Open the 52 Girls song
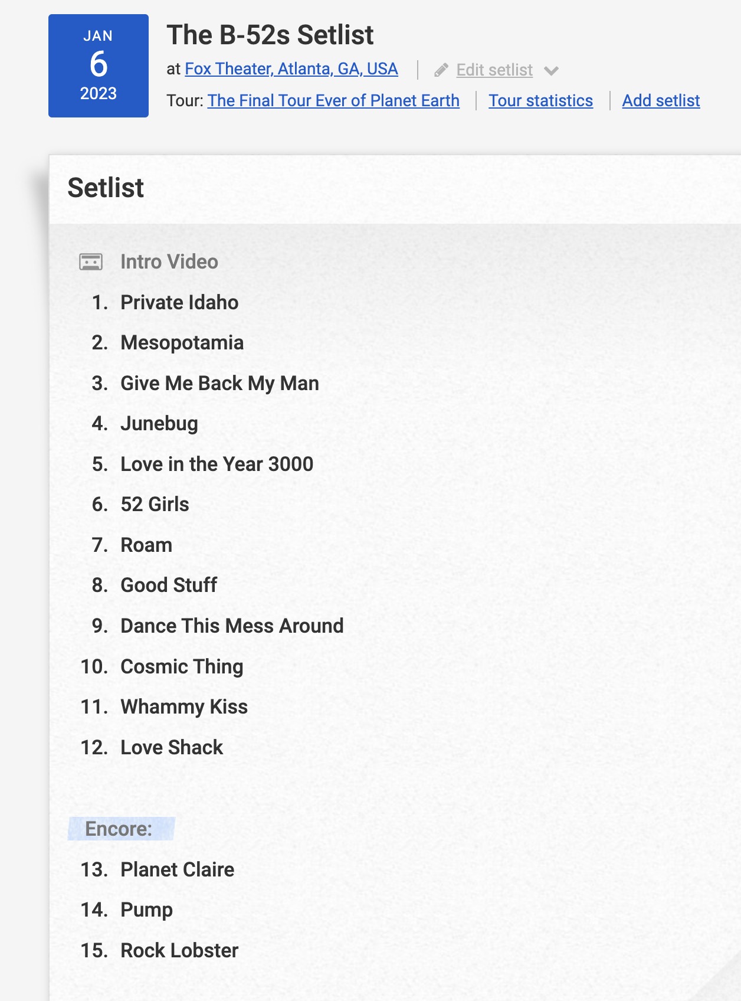Image resolution: width=741 pixels, height=1001 pixels. point(155,505)
